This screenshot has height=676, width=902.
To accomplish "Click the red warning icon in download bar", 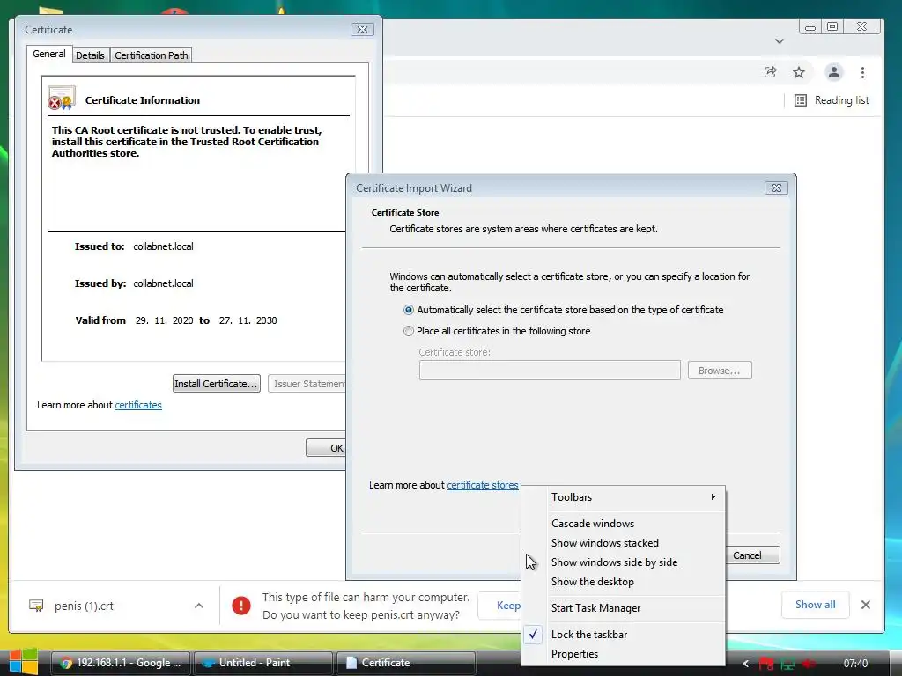I will coord(241,606).
